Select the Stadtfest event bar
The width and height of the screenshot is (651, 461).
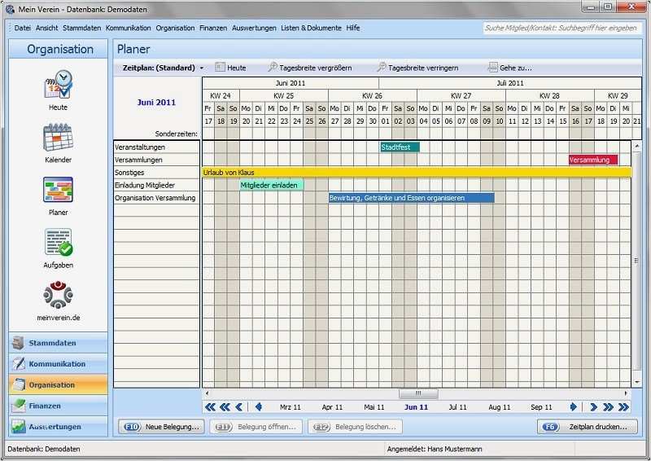coord(400,147)
